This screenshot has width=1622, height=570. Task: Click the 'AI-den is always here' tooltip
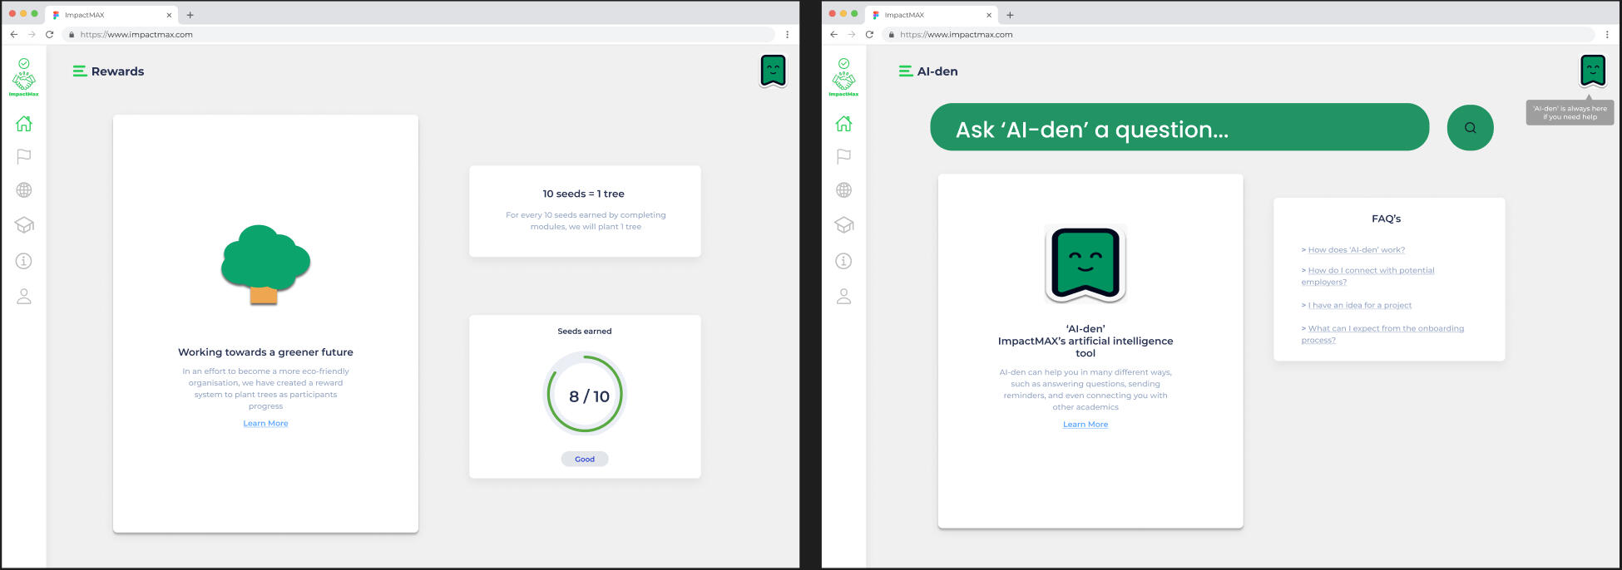tap(1570, 113)
